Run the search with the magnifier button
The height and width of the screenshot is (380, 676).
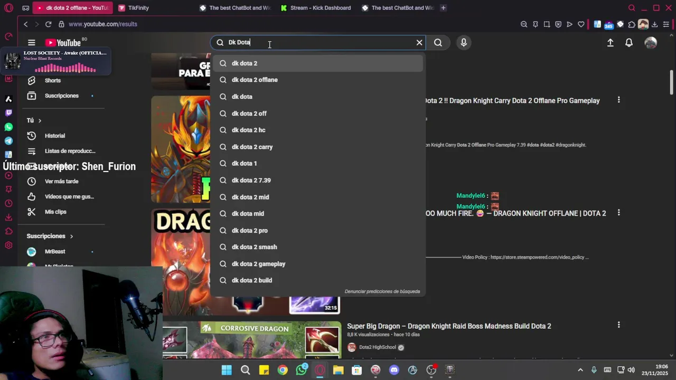438,43
